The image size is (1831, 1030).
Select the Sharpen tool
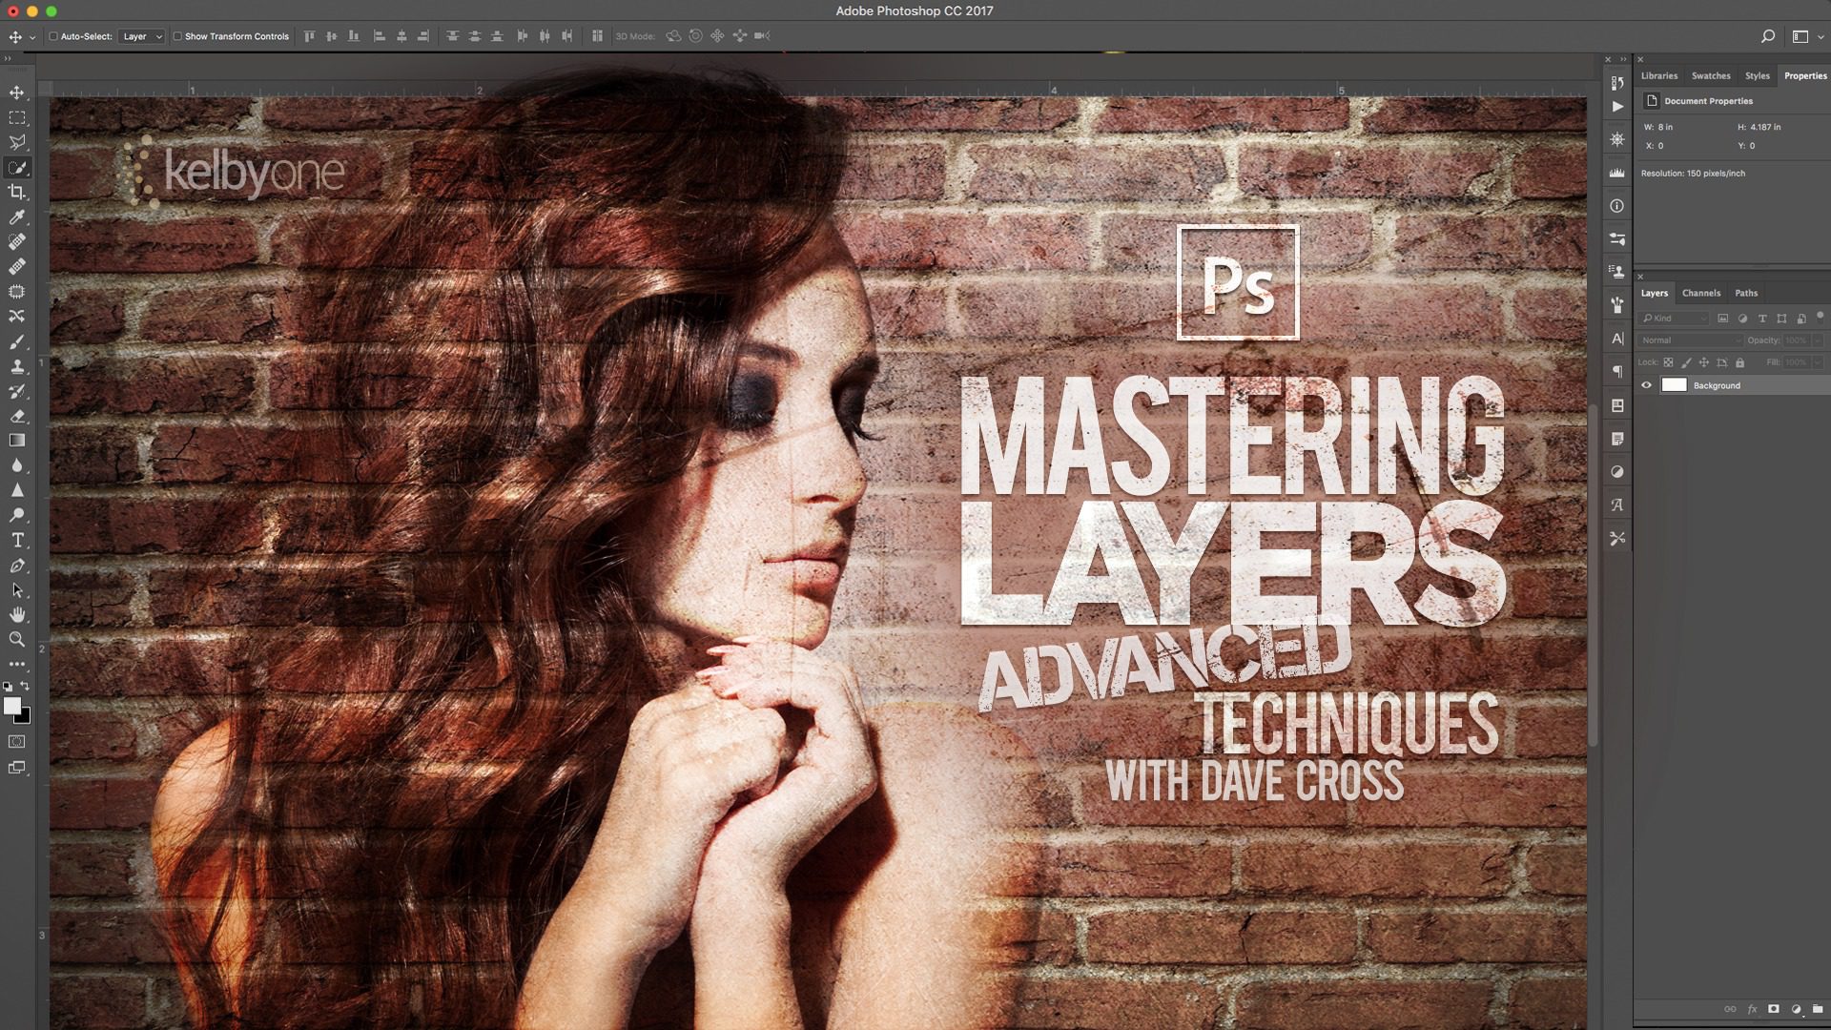click(x=17, y=490)
